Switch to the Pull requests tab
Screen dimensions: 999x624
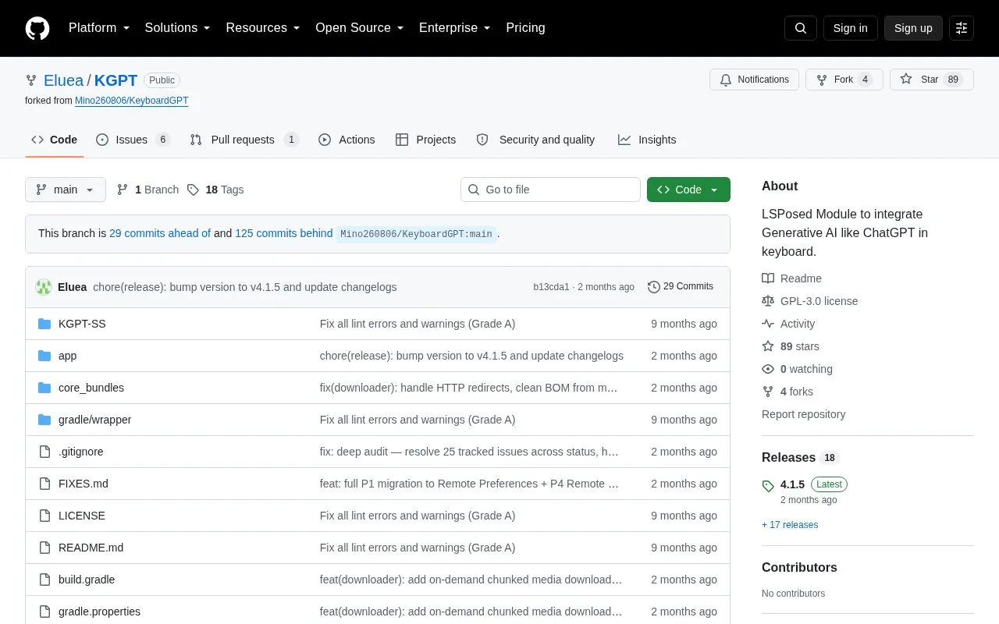click(x=244, y=140)
